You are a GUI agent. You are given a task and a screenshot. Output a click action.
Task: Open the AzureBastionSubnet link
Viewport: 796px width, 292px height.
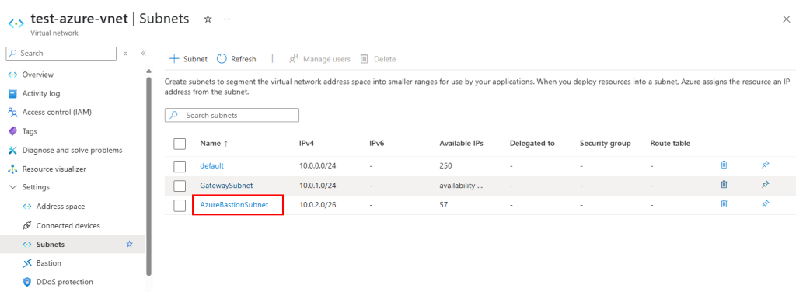[234, 205]
